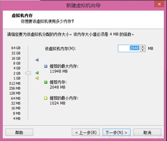Click the 该虚拟机内存(M): label
The width and height of the screenshot is (167, 141).
click(x=60, y=49)
